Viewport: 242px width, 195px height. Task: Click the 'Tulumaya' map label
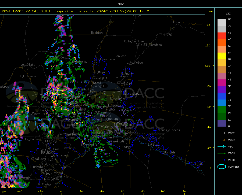101,78
